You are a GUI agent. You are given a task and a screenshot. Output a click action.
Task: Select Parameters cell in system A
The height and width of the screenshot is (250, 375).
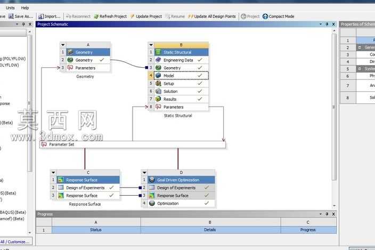88,68
